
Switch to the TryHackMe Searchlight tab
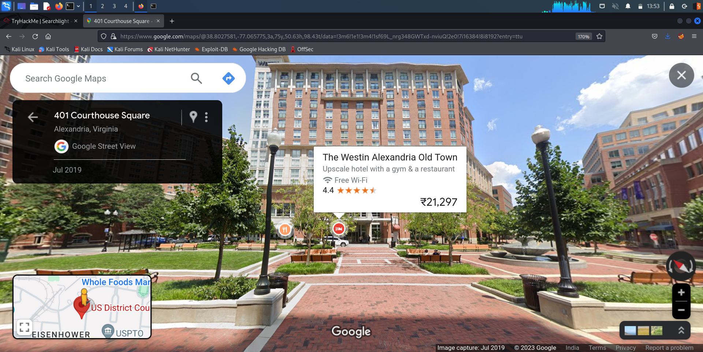(40, 21)
